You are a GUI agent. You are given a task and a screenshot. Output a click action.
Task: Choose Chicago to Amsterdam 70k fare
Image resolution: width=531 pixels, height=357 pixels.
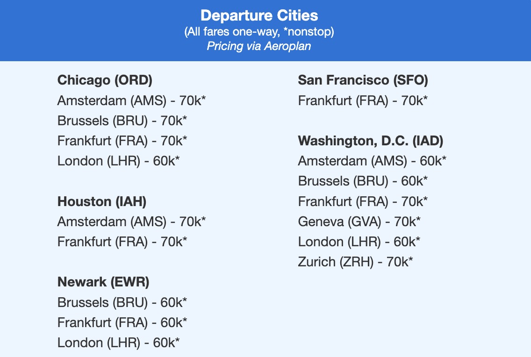131,100
